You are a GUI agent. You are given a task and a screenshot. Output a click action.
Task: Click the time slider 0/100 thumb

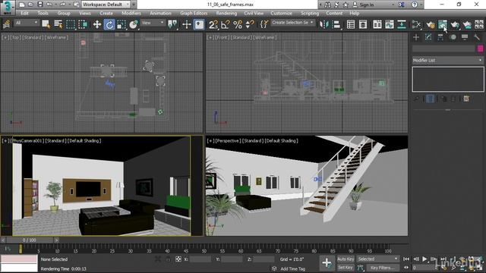pyautogui.click(x=29, y=240)
